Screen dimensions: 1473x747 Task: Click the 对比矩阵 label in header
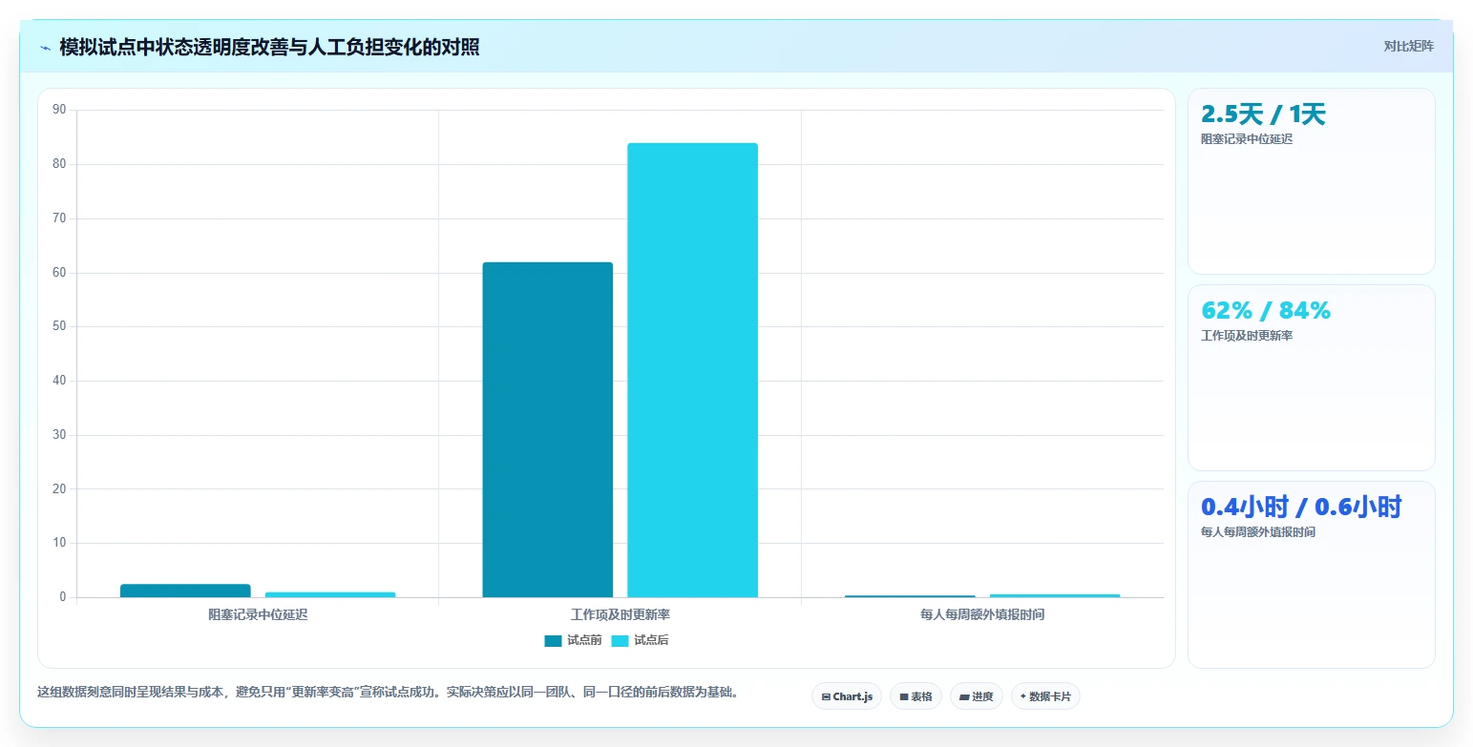tap(1408, 46)
